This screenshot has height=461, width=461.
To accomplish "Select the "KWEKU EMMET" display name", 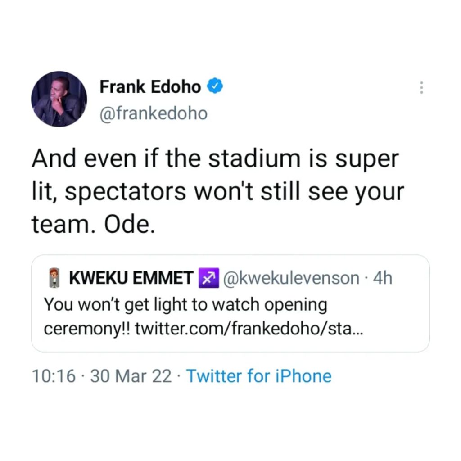I will pos(131,279).
